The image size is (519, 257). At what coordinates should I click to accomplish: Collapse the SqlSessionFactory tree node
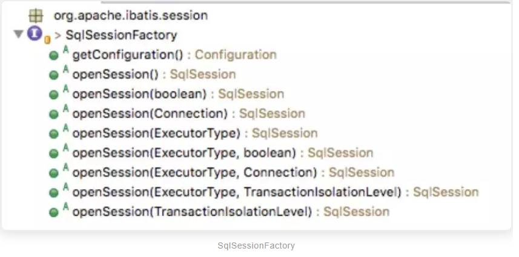18,34
